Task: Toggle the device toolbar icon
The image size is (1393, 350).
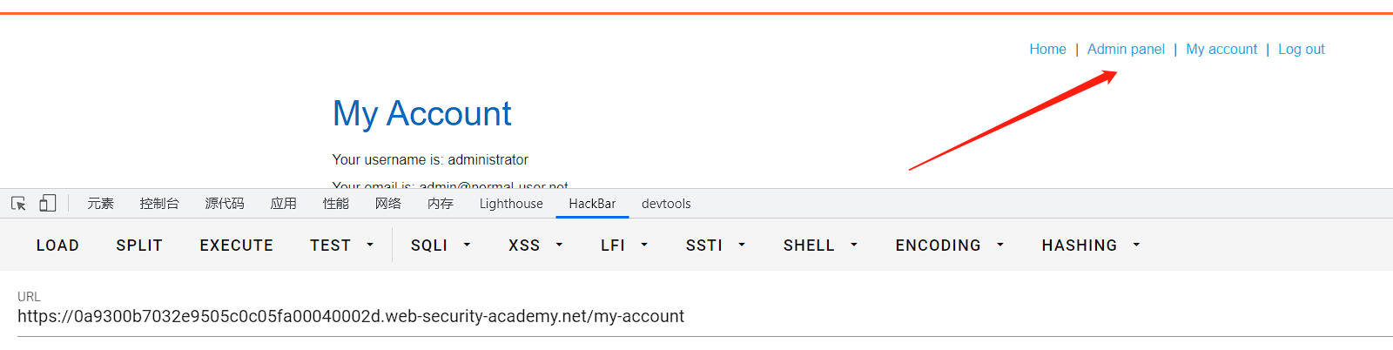Action: [48, 204]
